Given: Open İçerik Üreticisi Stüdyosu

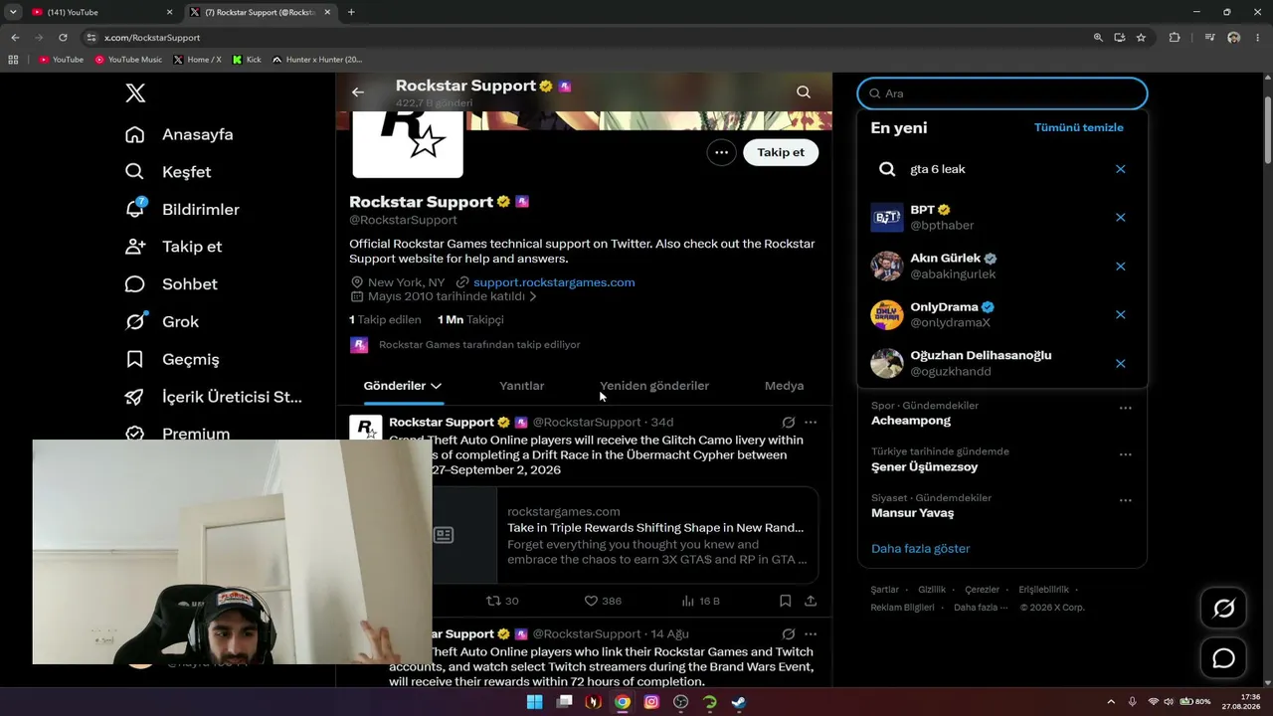Looking at the screenshot, I should (213, 397).
